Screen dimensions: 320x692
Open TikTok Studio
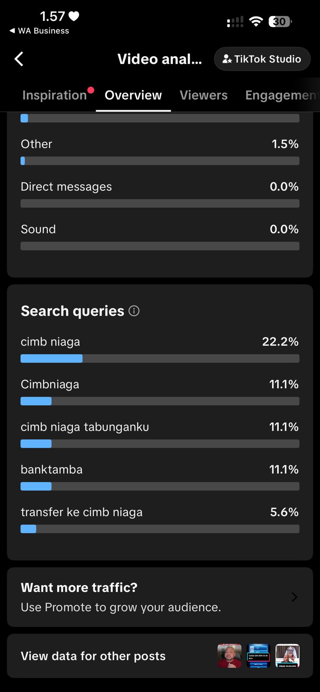[262, 59]
